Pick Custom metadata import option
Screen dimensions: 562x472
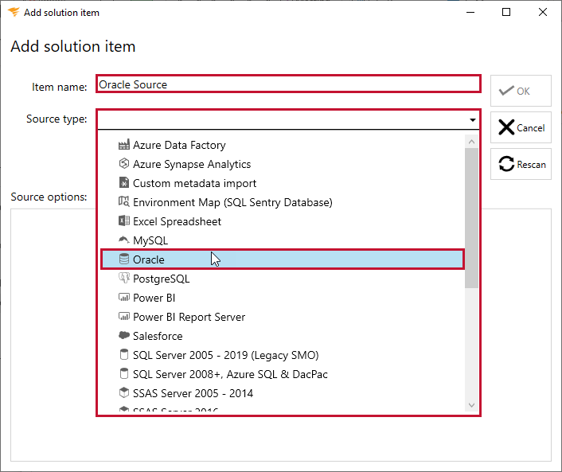tap(283, 183)
